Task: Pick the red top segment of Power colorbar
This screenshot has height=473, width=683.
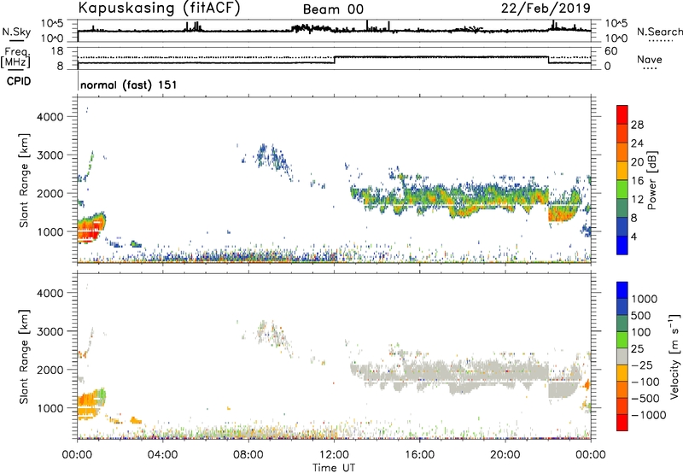Action: coord(622,114)
